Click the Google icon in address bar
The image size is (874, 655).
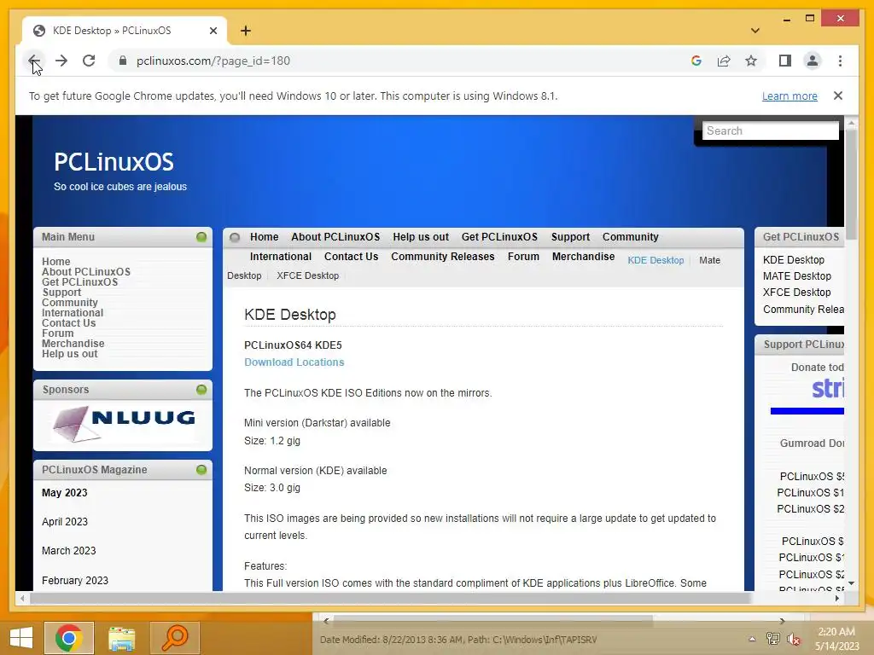pyautogui.click(x=696, y=61)
